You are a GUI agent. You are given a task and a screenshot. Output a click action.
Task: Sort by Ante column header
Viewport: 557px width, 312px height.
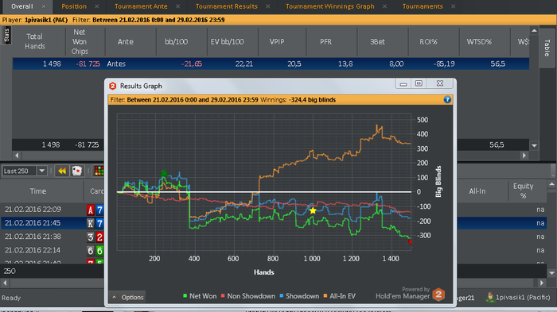pos(126,41)
